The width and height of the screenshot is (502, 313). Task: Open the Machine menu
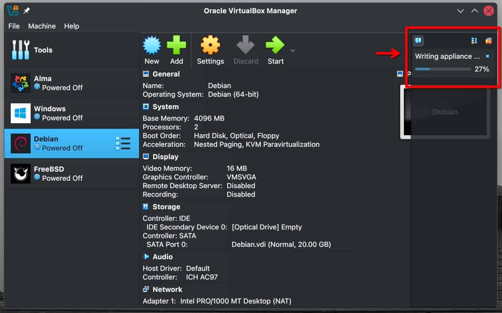(42, 26)
